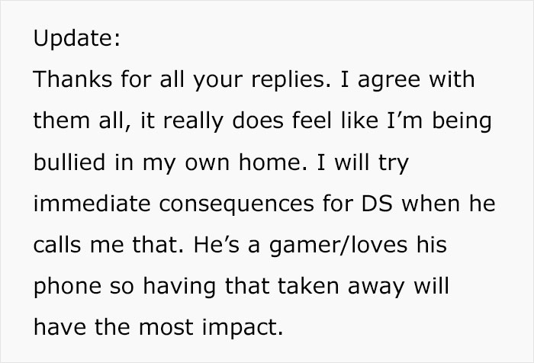The height and width of the screenshot is (363, 534).
Task: Click the words "most impact."
Action: 211,328
